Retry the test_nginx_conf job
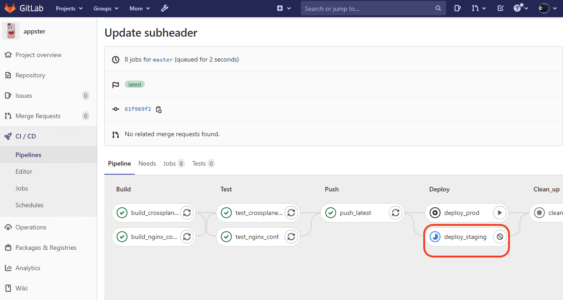563x300 pixels. 291,237
